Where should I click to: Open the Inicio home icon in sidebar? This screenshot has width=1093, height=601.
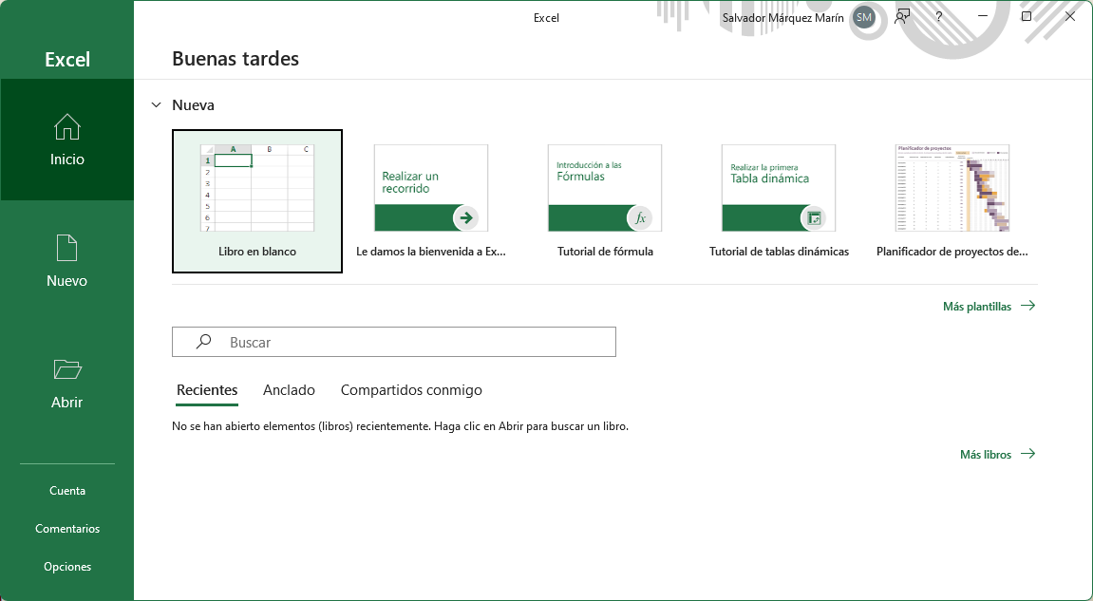click(67, 126)
